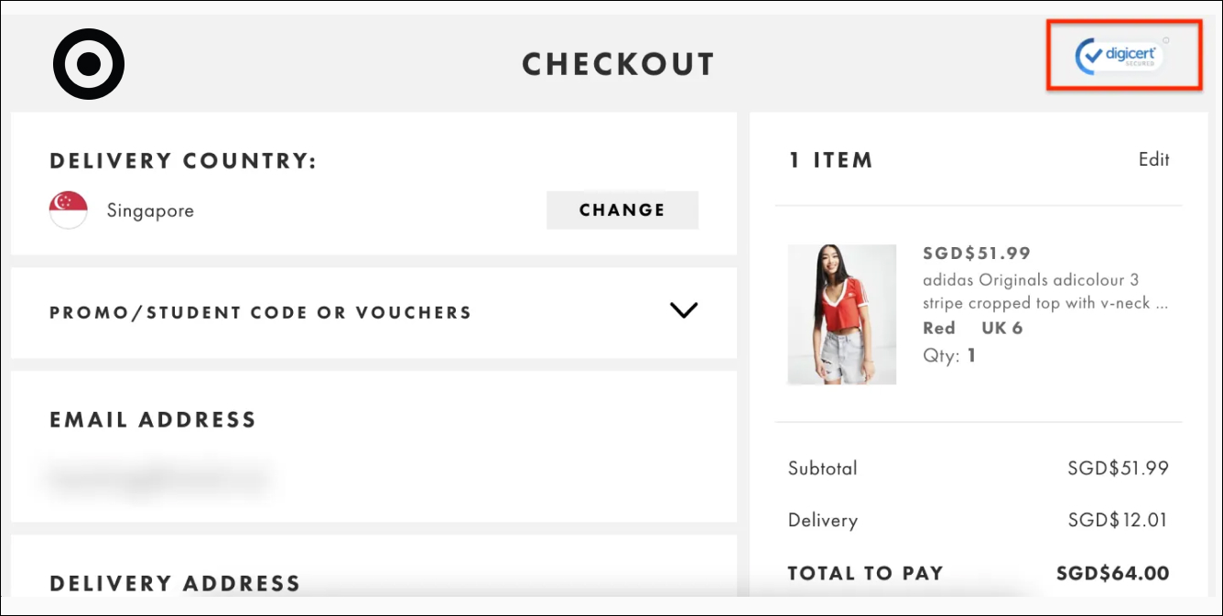Click the Promo/Student Code or Vouchers heading
Screen dimensions: 1223x616
[261, 312]
